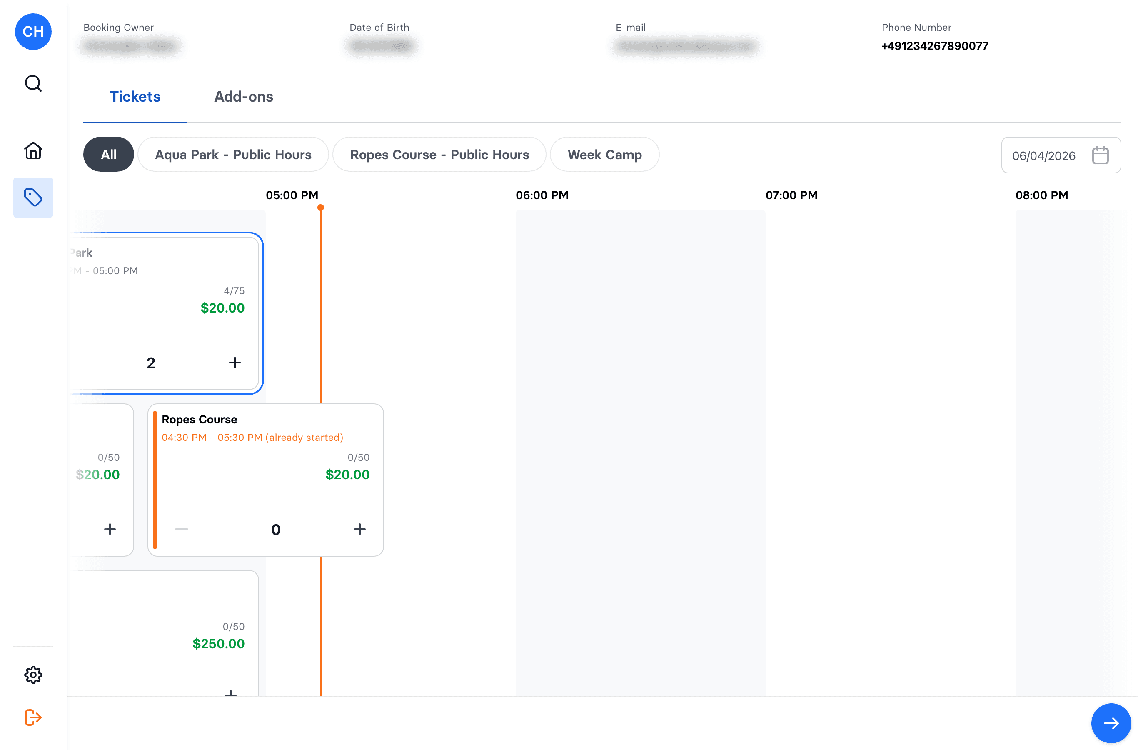1138x750 pixels.
Task: Click the Phone Number label
Action: 917,28
